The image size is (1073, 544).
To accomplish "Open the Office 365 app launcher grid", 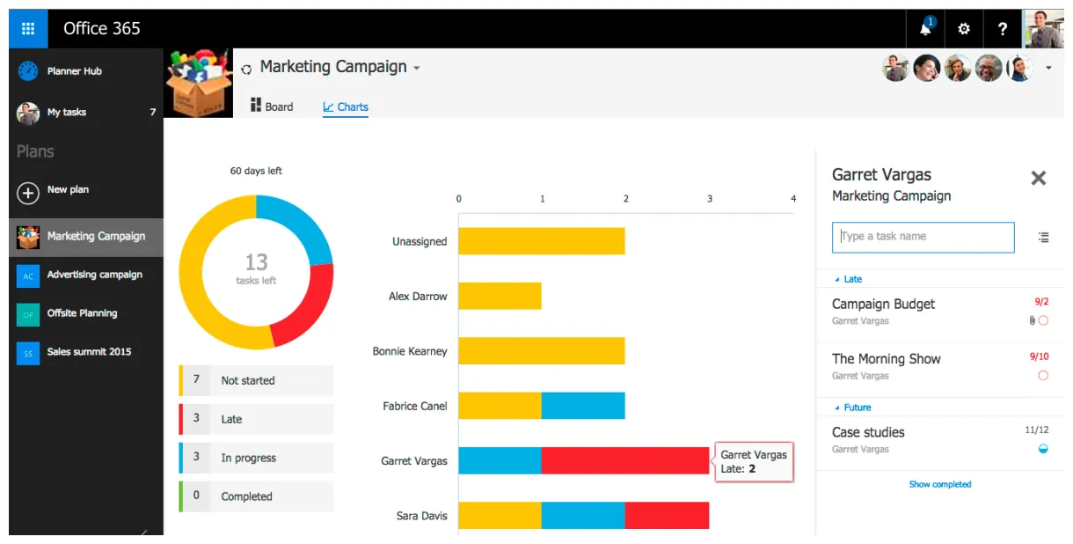I will pos(28,28).
